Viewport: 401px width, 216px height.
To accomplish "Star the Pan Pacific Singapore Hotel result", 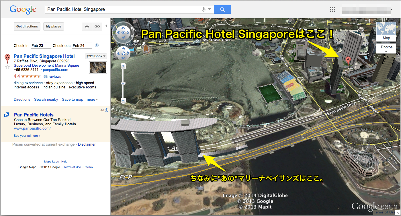I will click(x=7, y=67).
